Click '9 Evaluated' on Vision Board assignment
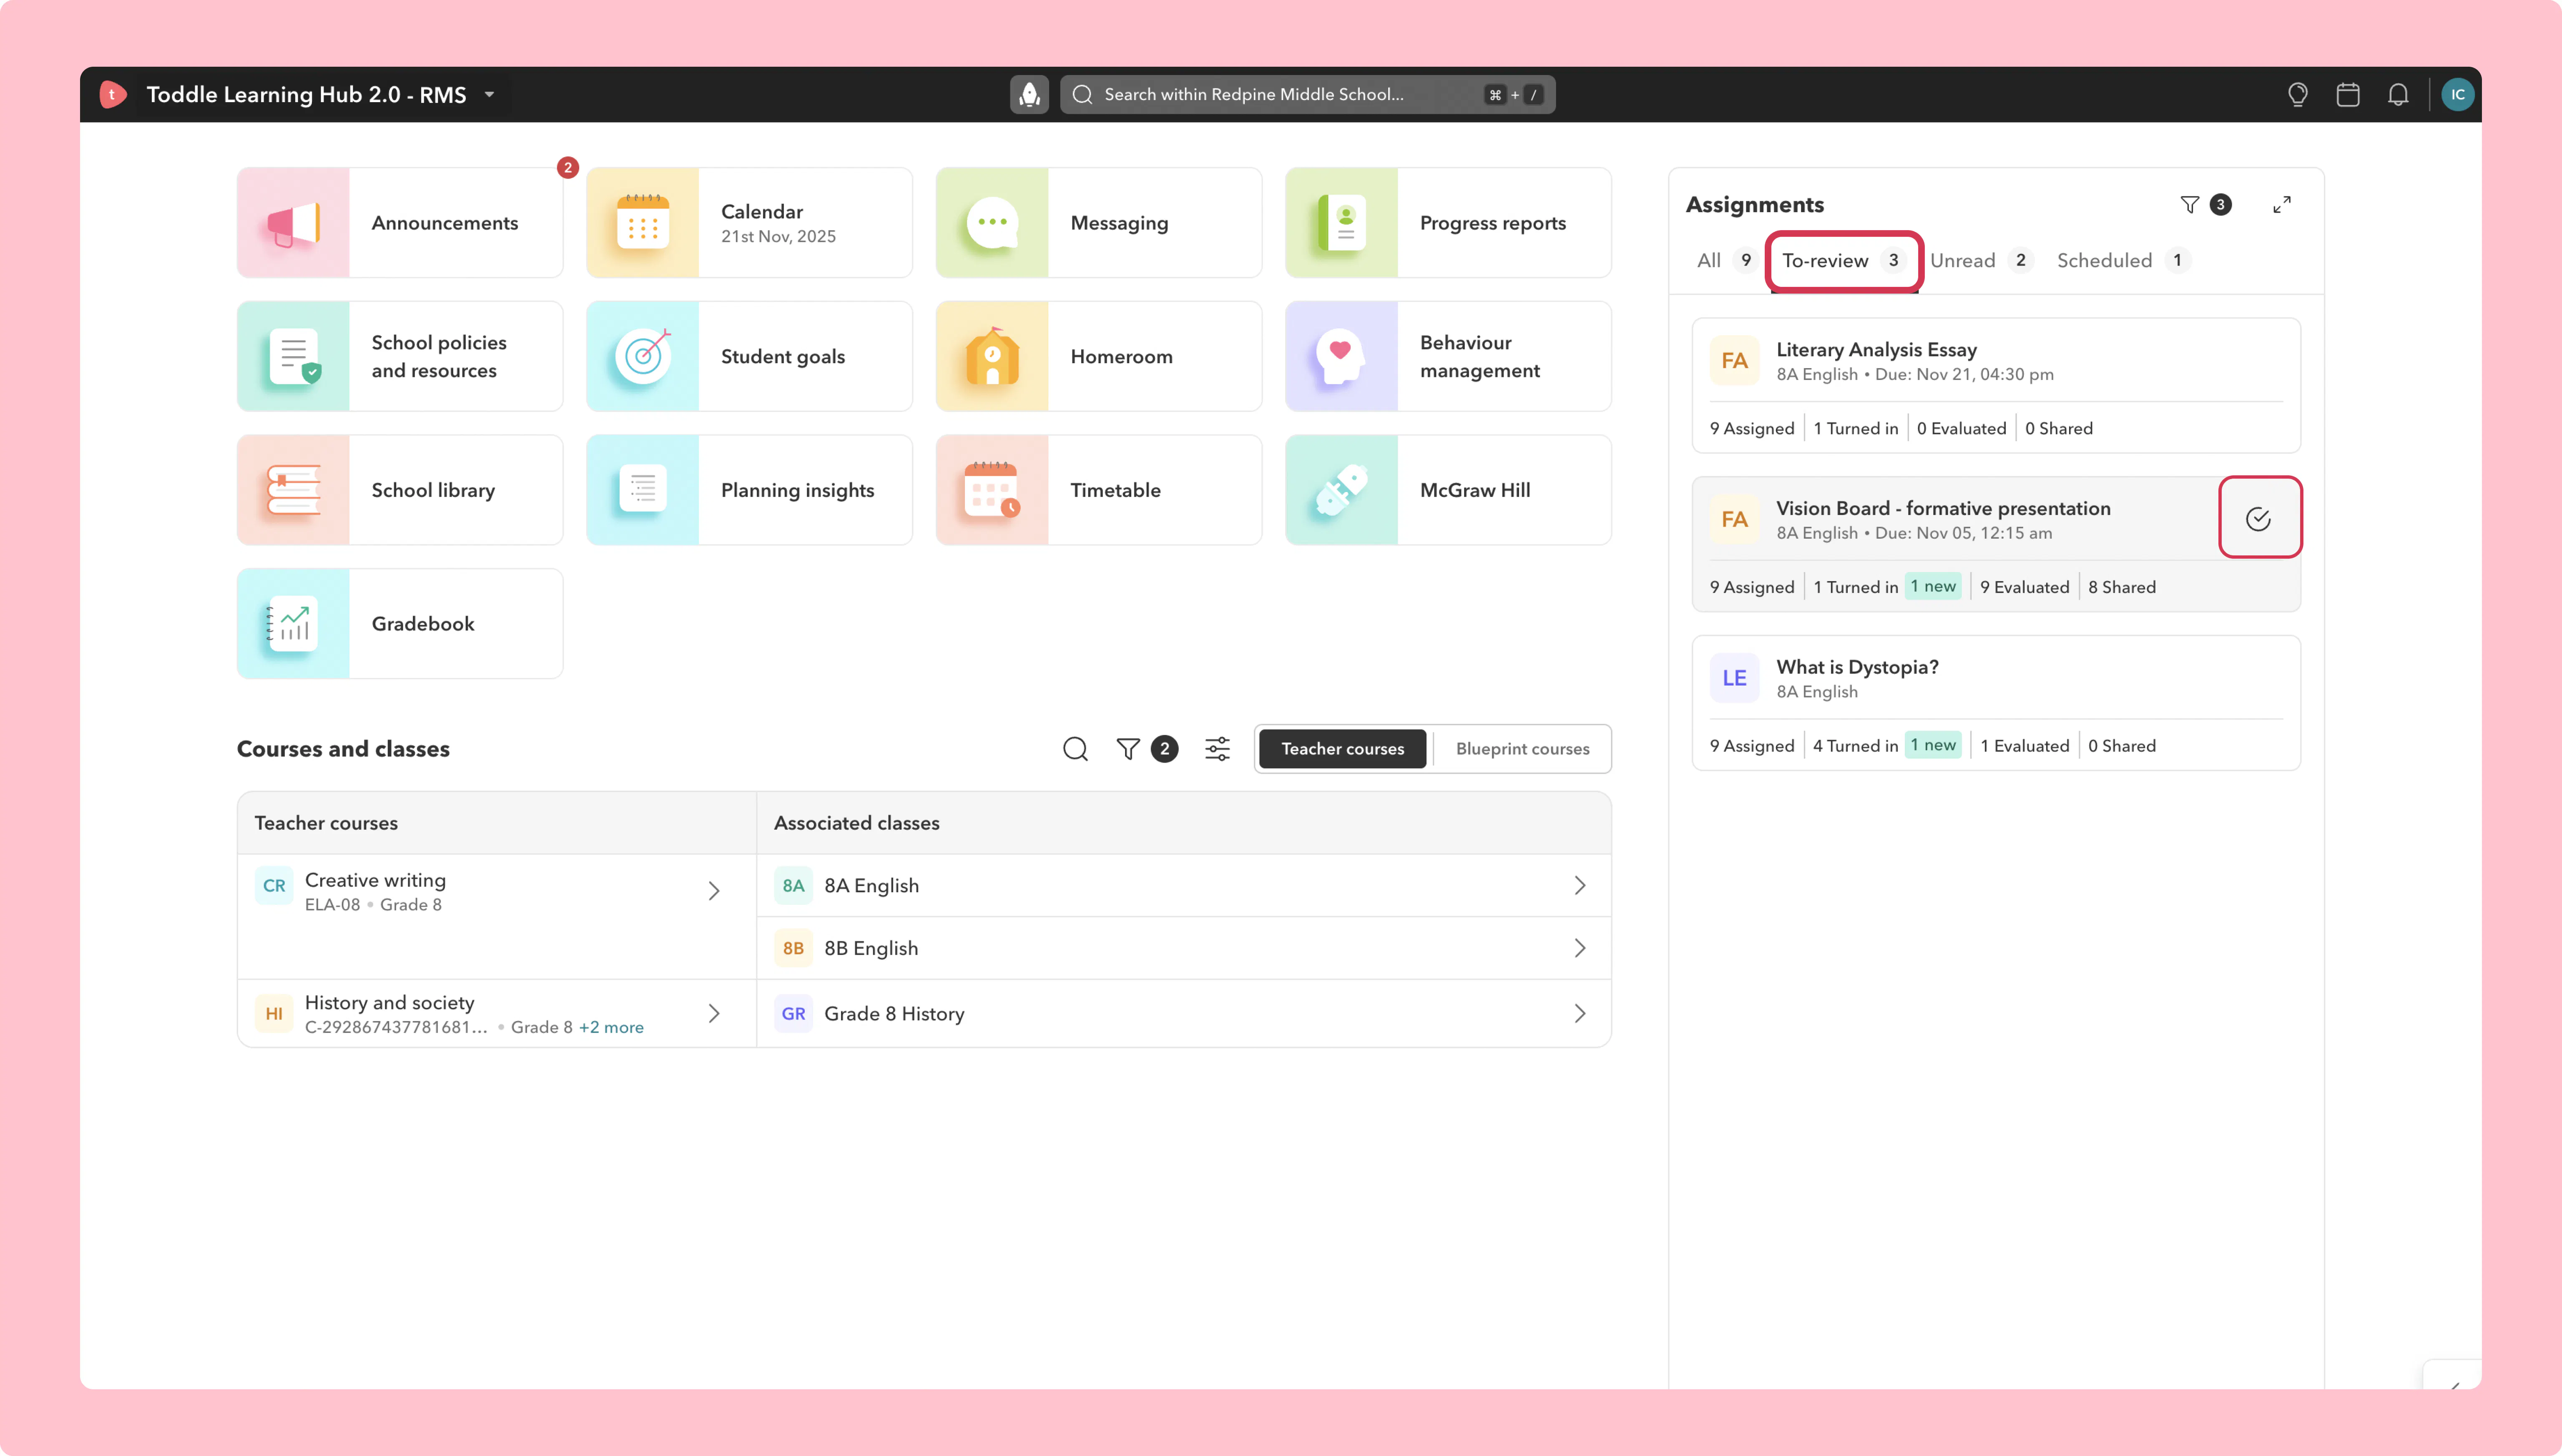2562x1456 pixels. pyautogui.click(x=2024, y=587)
